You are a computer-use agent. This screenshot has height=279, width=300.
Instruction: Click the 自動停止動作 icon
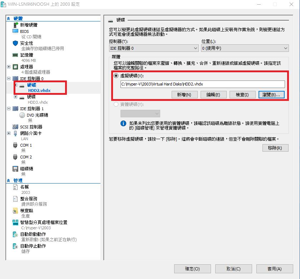click(x=15, y=246)
